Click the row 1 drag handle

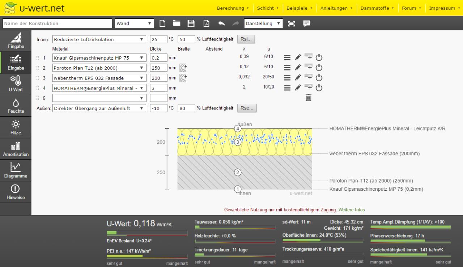coord(38,58)
